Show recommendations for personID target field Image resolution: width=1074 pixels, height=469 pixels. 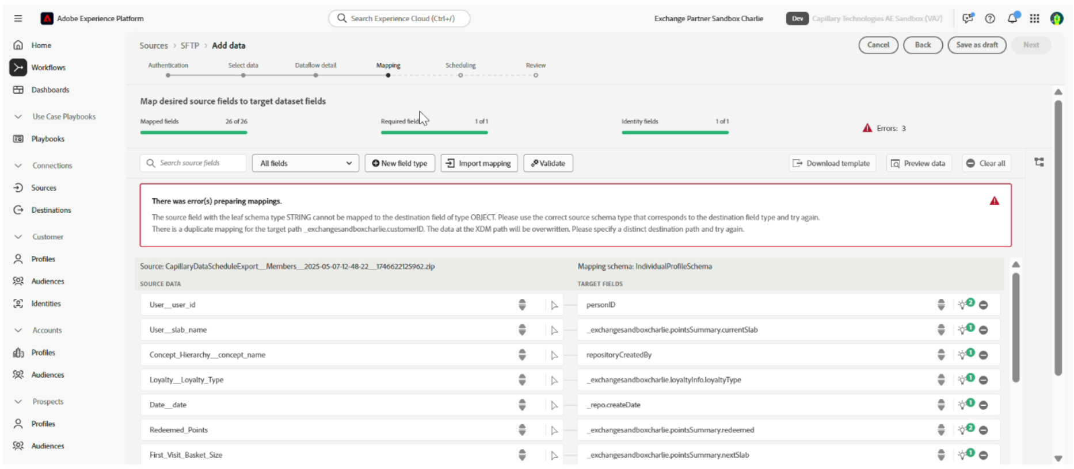tap(965, 304)
